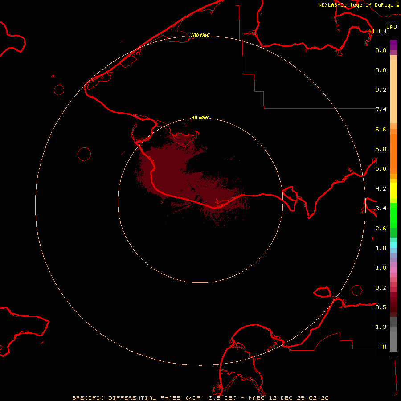Screen dimensions: 401x401
Task: Click the [PHAS] legend header
Action: 376,31
